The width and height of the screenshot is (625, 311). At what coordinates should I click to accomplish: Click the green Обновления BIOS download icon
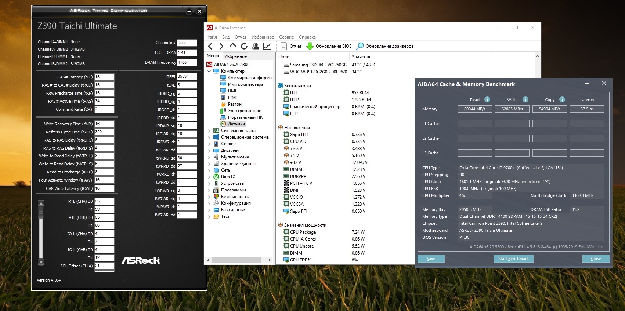(310, 46)
